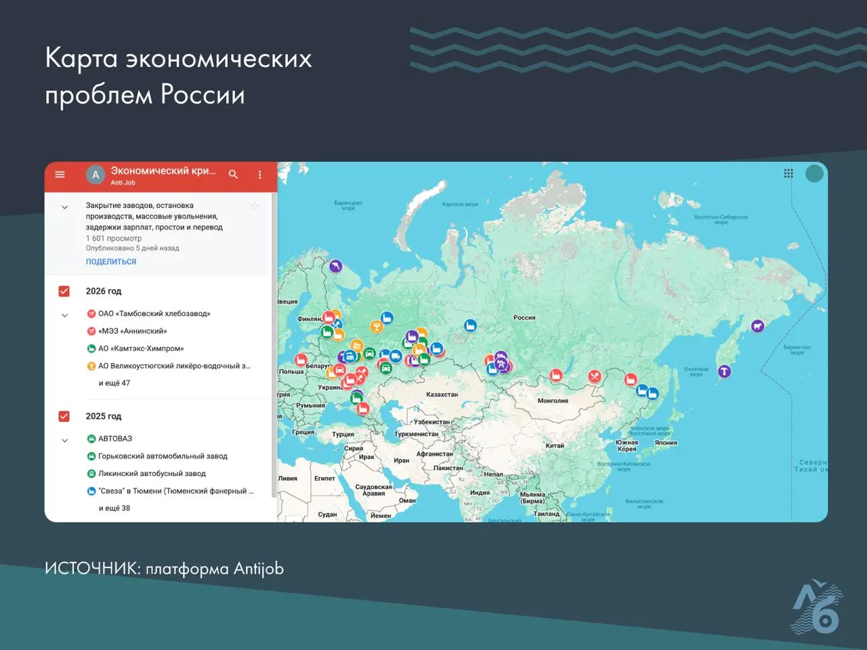Click the Турция label on the map

[343, 435]
